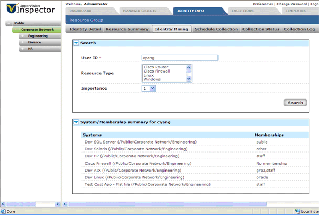319x215 pixels.
Task: Open the Collection Log sub-tab
Action: (x=299, y=29)
